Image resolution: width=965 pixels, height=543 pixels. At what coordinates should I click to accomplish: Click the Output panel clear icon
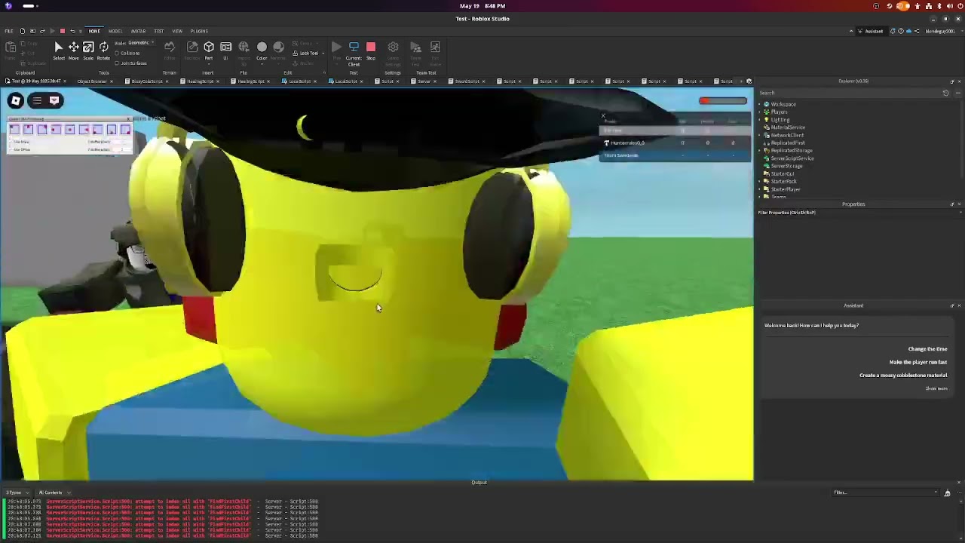tap(948, 493)
